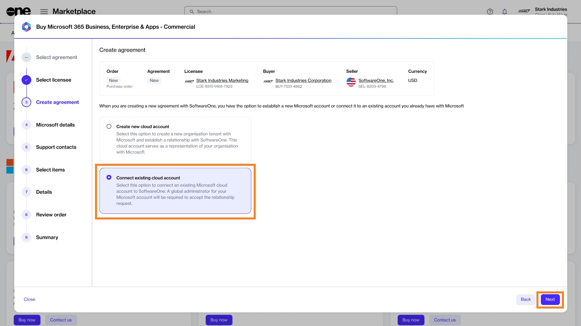Image resolution: width=581 pixels, height=326 pixels.
Task: Click the Stark logo beside licensee name
Action: click(189, 81)
